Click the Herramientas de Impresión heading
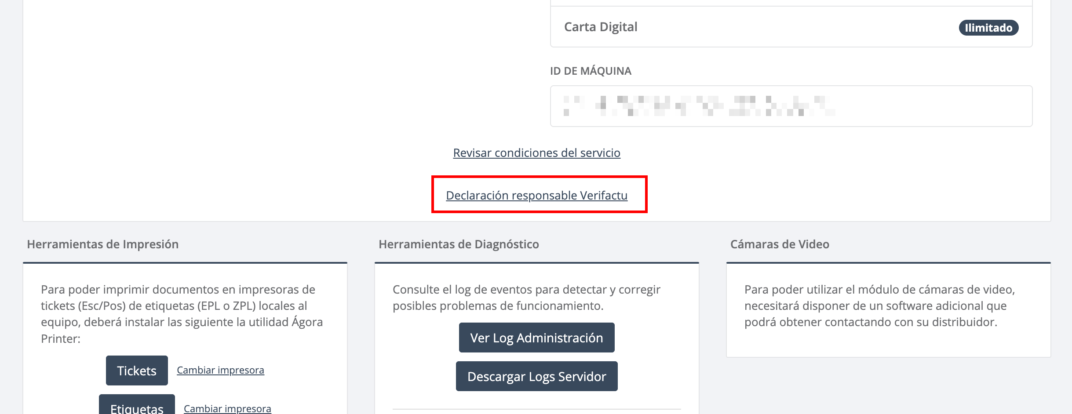Viewport: 1072px width, 414px height. click(x=103, y=244)
